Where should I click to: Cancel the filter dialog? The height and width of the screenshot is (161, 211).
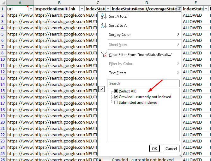pos(171,148)
